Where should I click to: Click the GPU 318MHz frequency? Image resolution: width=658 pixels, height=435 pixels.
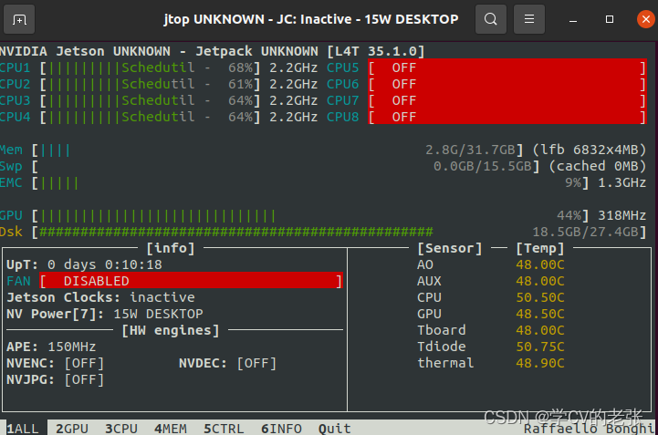point(621,215)
